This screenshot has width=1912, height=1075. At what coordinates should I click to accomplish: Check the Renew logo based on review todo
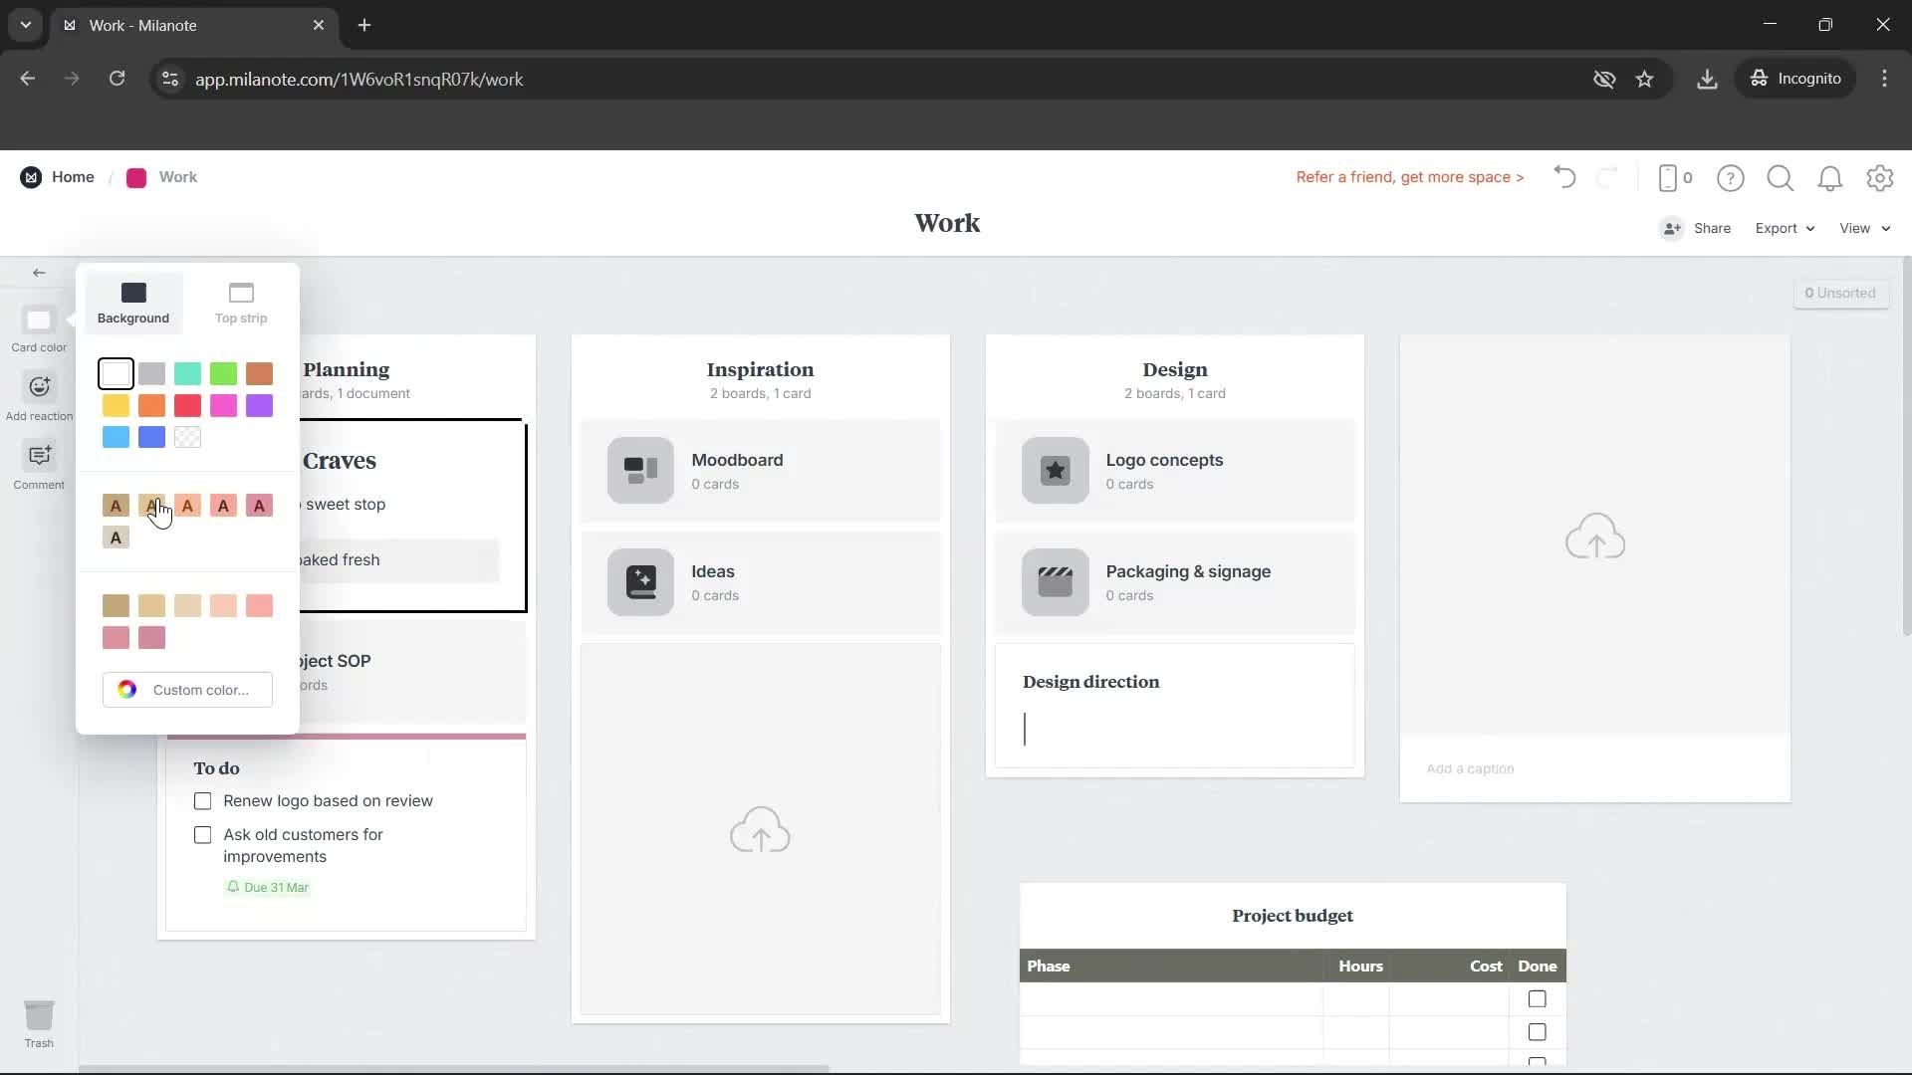click(203, 800)
